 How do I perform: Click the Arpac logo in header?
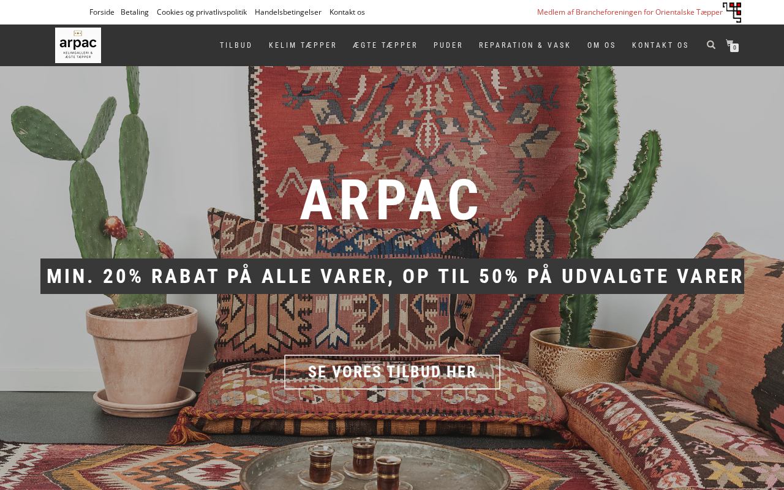click(x=78, y=45)
